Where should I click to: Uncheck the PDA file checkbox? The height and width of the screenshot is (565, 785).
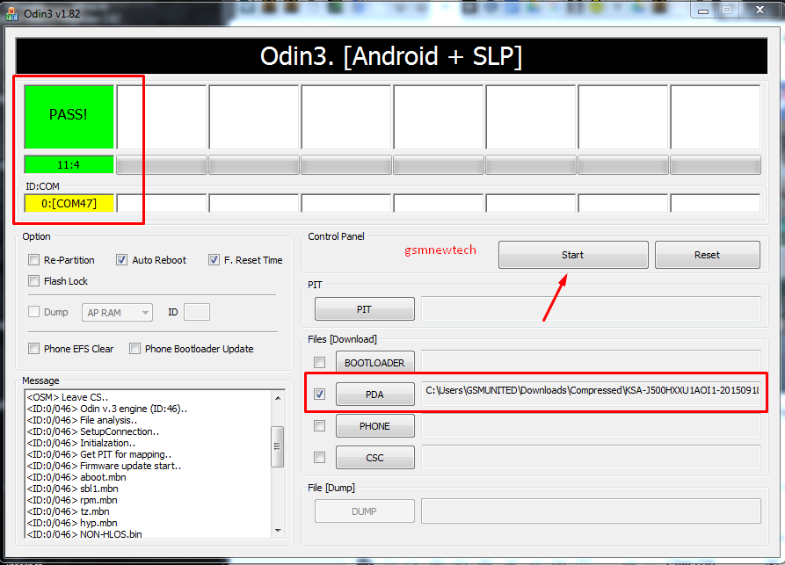(x=319, y=395)
